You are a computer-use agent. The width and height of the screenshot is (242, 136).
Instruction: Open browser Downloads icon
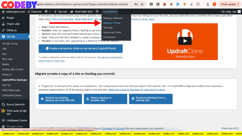click(208, 4)
